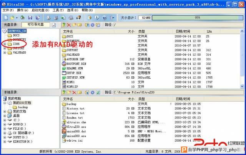246x155 pixels.
Task: Expand the KINGSTON (H:) drive node
Action: point(5,142)
